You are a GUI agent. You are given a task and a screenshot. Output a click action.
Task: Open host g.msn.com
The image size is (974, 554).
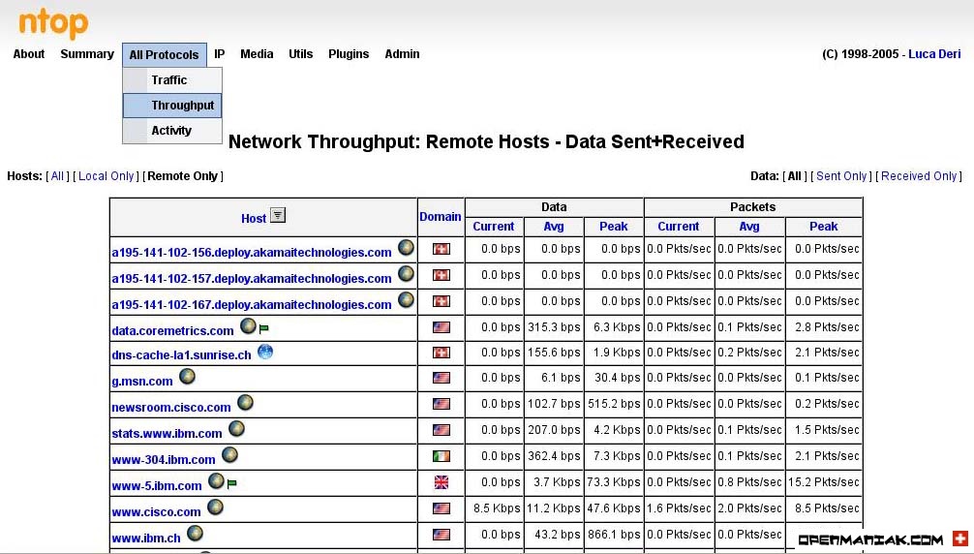click(x=142, y=382)
